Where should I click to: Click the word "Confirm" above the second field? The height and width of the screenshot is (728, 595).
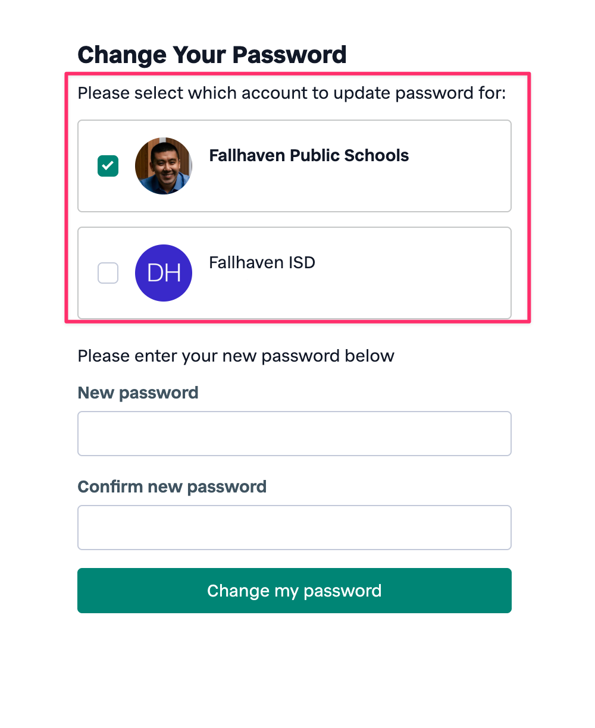(111, 487)
